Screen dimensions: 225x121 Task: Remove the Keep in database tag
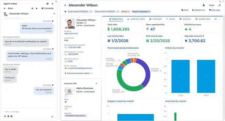click(x=149, y=12)
